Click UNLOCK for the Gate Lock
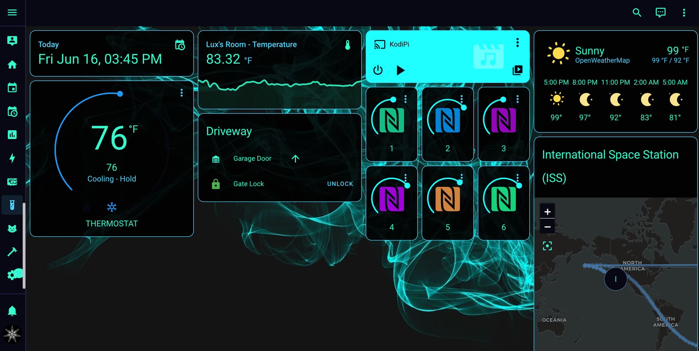 point(340,184)
